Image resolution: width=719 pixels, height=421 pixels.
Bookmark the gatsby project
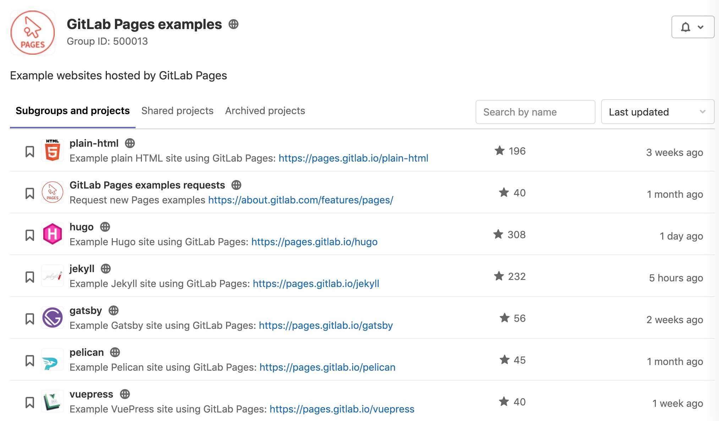tap(30, 318)
